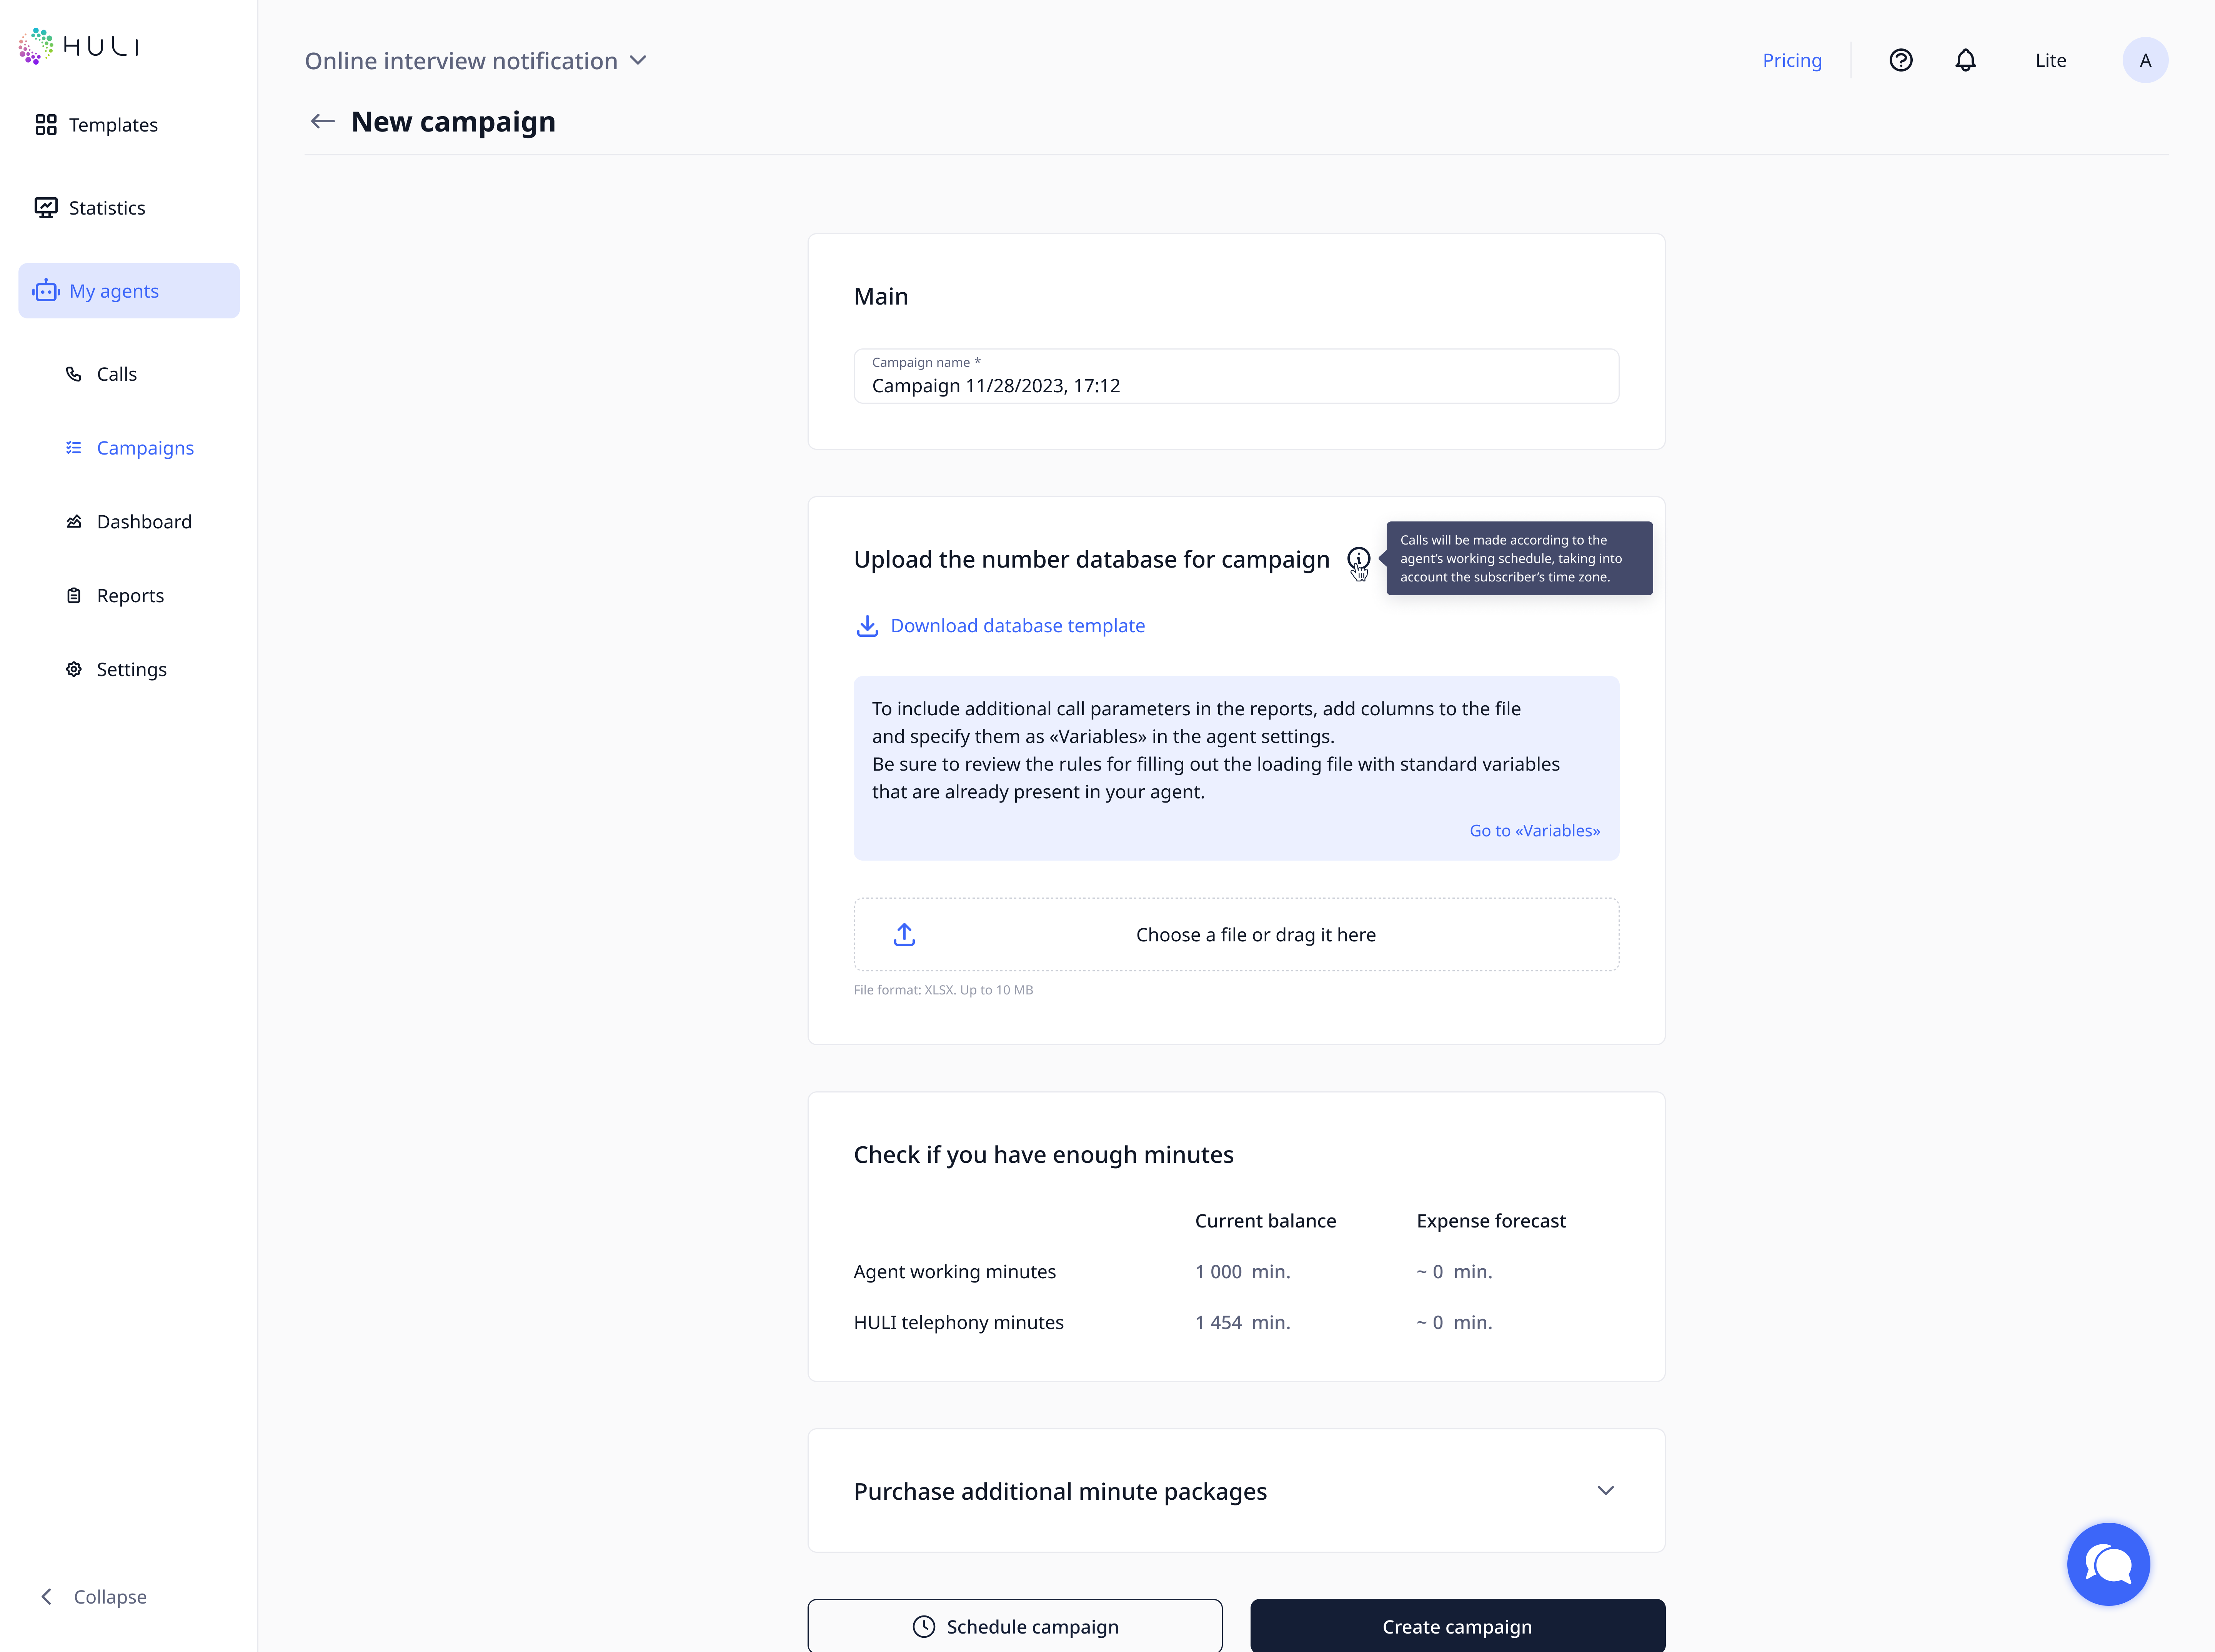Open Reports in the sidebar
This screenshot has height=1652, width=2215.
(x=130, y=596)
